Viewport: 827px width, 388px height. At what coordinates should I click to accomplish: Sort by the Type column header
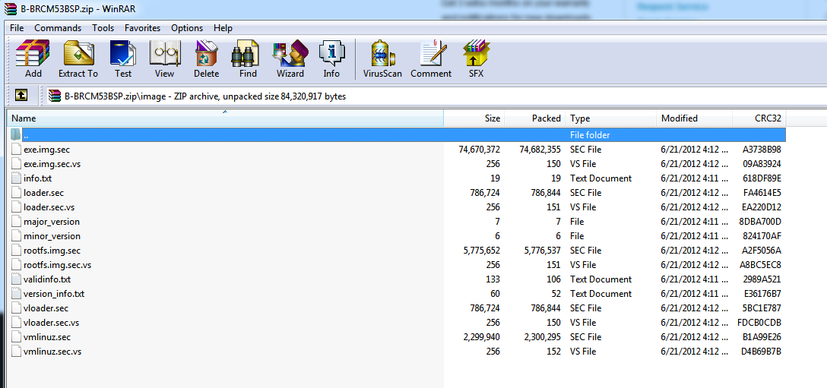coord(611,118)
